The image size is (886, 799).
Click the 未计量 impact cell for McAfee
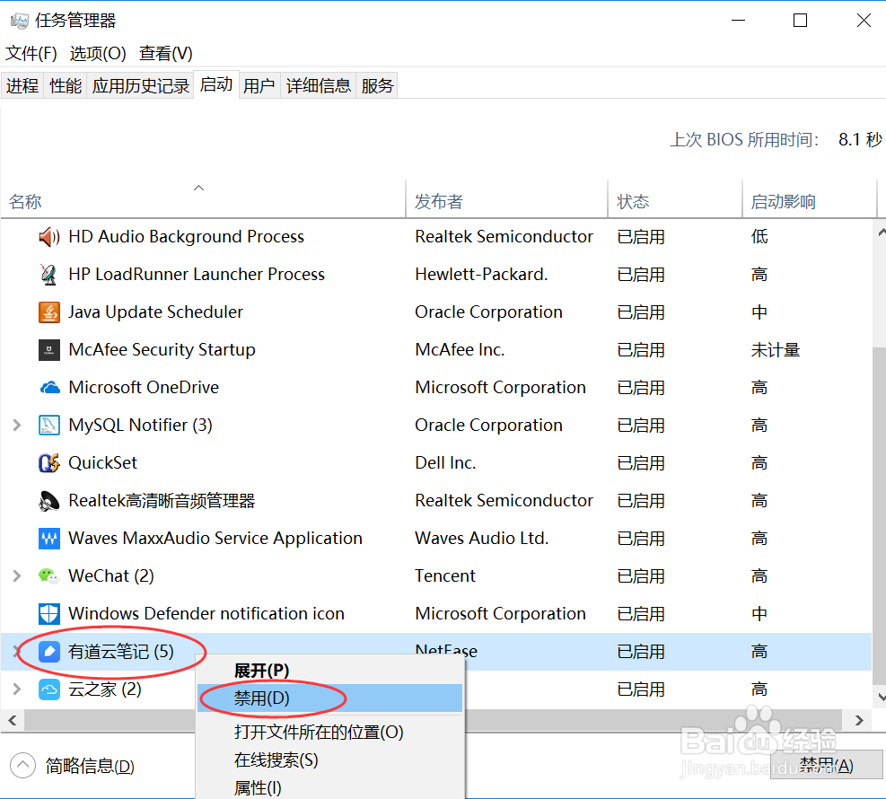[776, 350]
